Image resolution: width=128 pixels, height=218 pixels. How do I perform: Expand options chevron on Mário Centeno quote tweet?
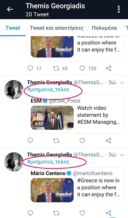click(122, 155)
